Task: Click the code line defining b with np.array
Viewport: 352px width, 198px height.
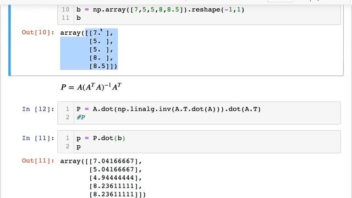Action: (160, 10)
